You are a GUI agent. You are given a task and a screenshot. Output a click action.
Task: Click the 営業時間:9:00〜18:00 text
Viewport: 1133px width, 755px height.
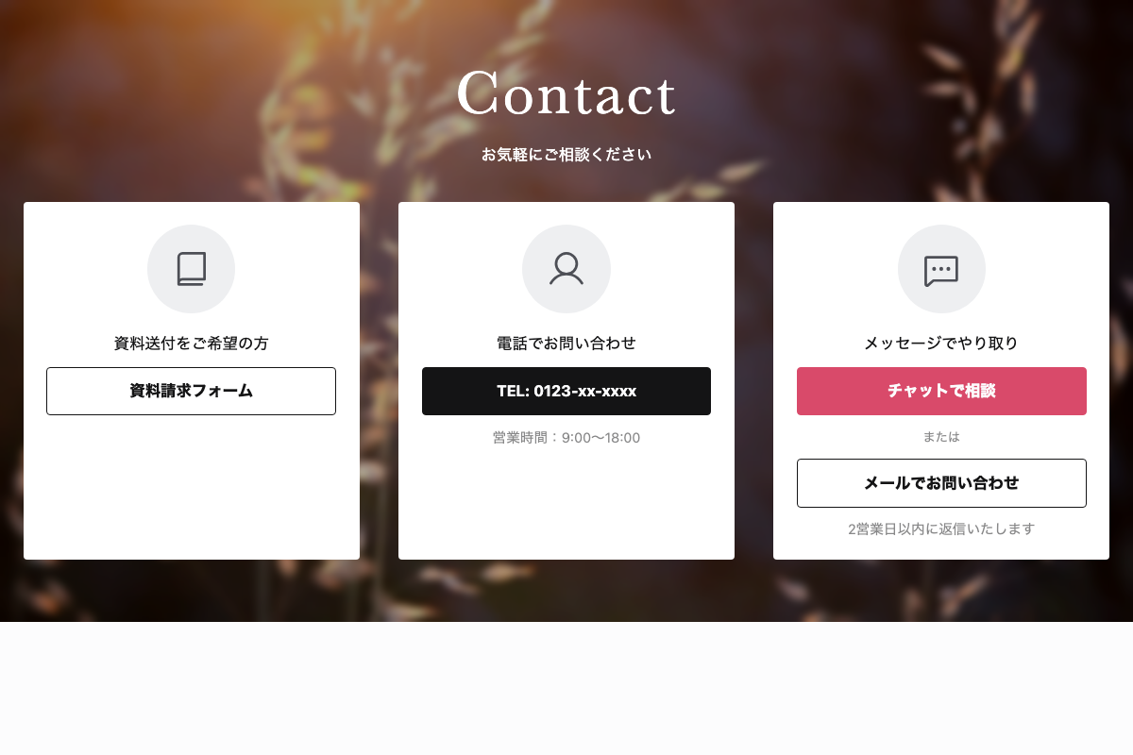pyautogui.click(x=566, y=438)
